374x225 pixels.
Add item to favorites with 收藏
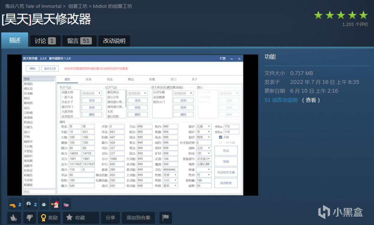tap(81, 217)
